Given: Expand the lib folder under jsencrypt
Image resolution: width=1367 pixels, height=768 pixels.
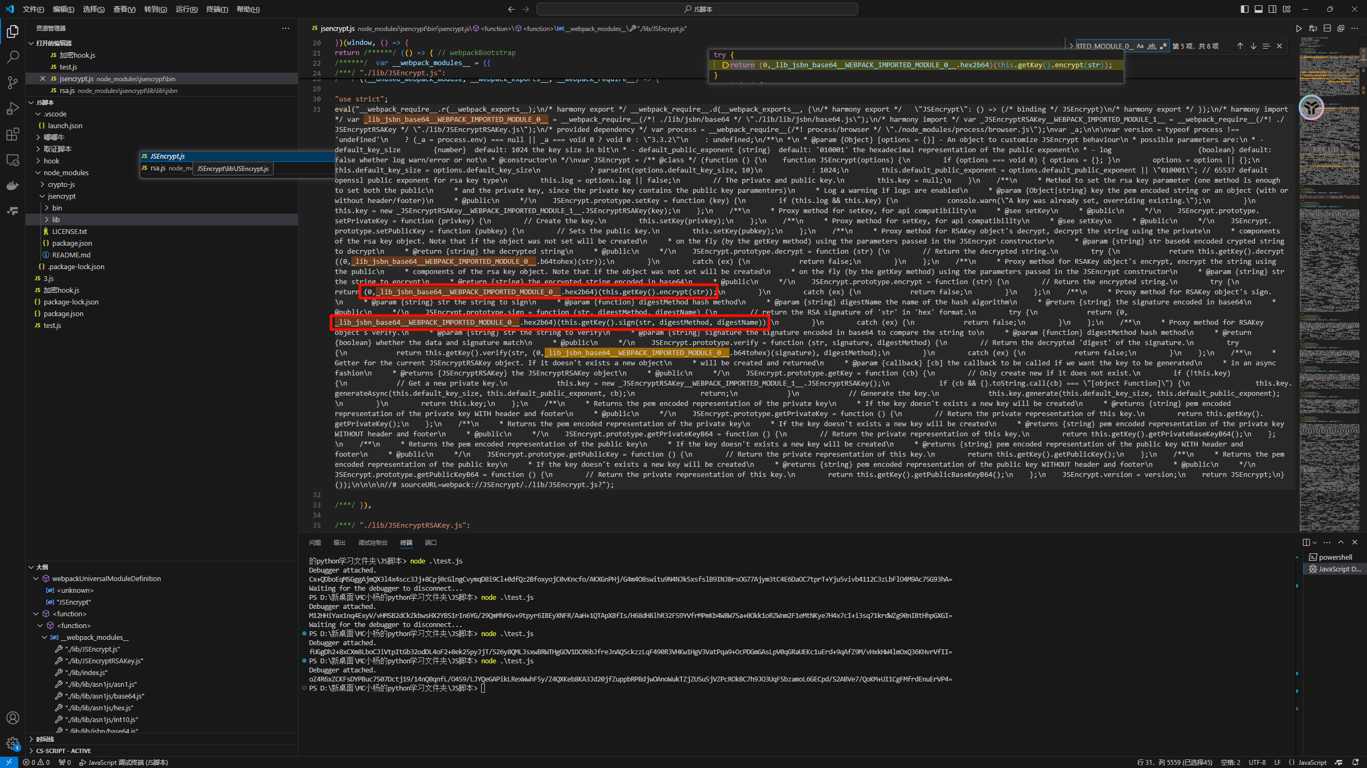Looking at the screenshot, I should [x=56, y=220].
